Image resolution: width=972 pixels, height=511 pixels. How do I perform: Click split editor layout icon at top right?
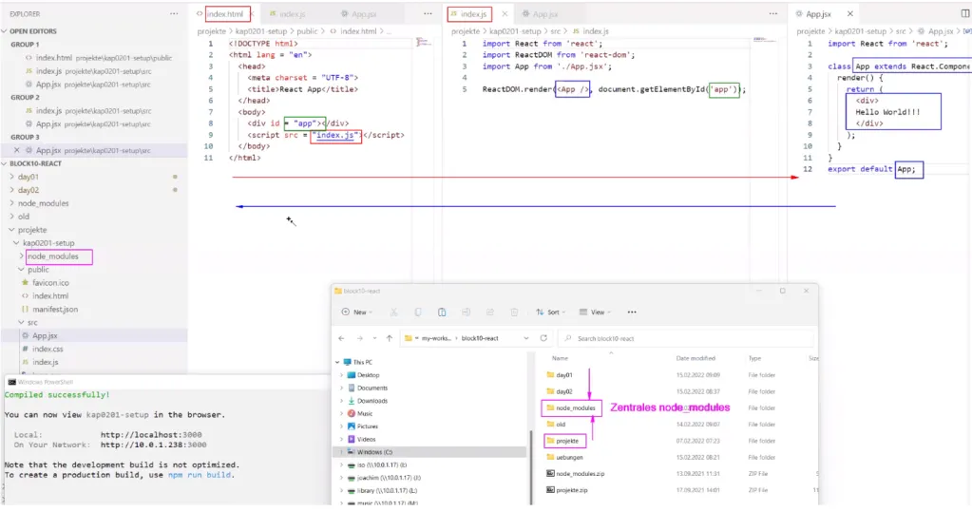click(x=965, y=13)
